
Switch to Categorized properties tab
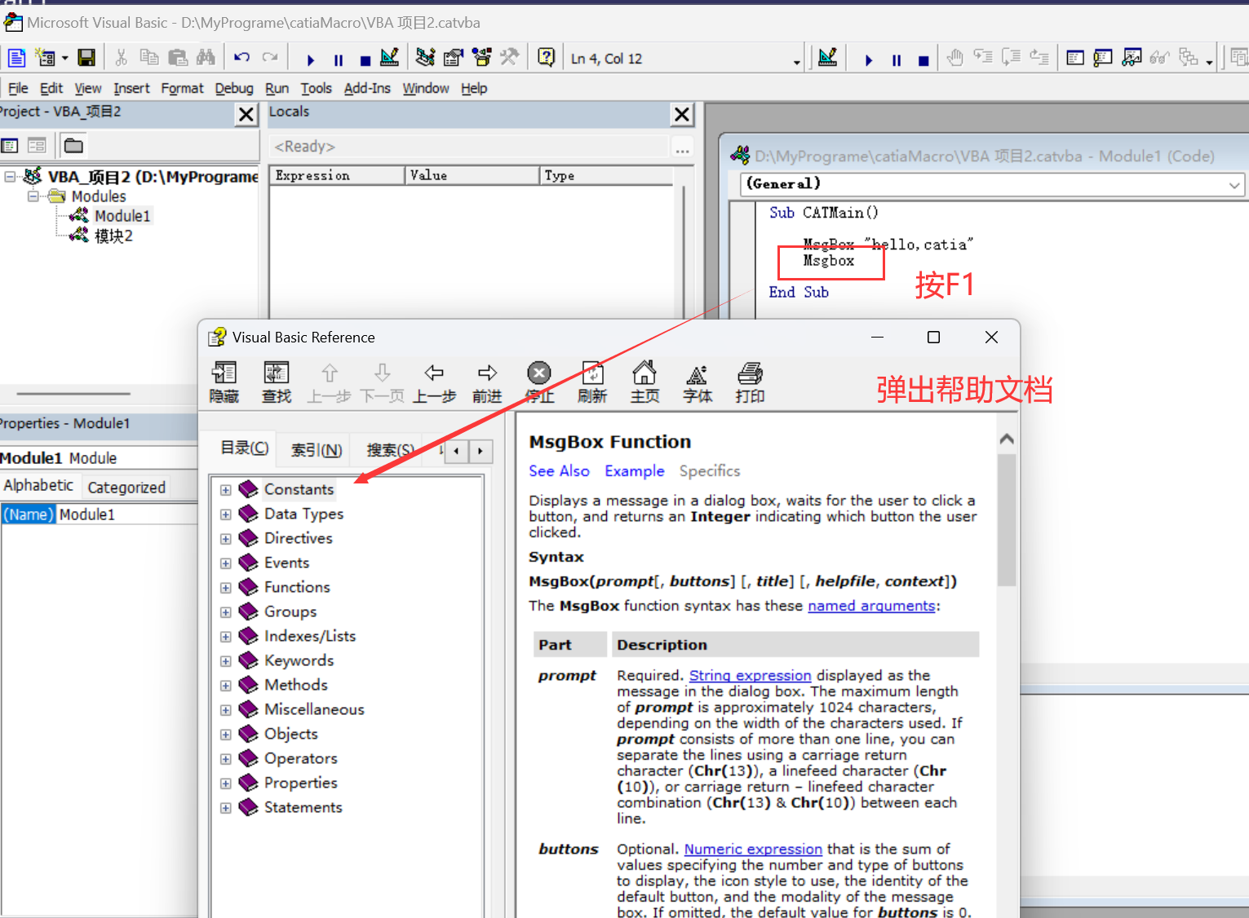point(126,488)
